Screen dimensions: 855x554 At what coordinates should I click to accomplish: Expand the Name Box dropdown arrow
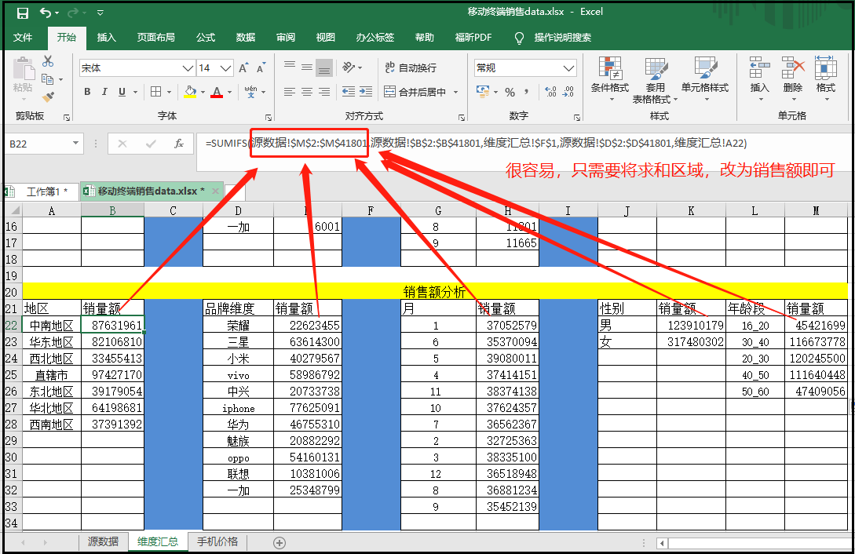[75, 144]
